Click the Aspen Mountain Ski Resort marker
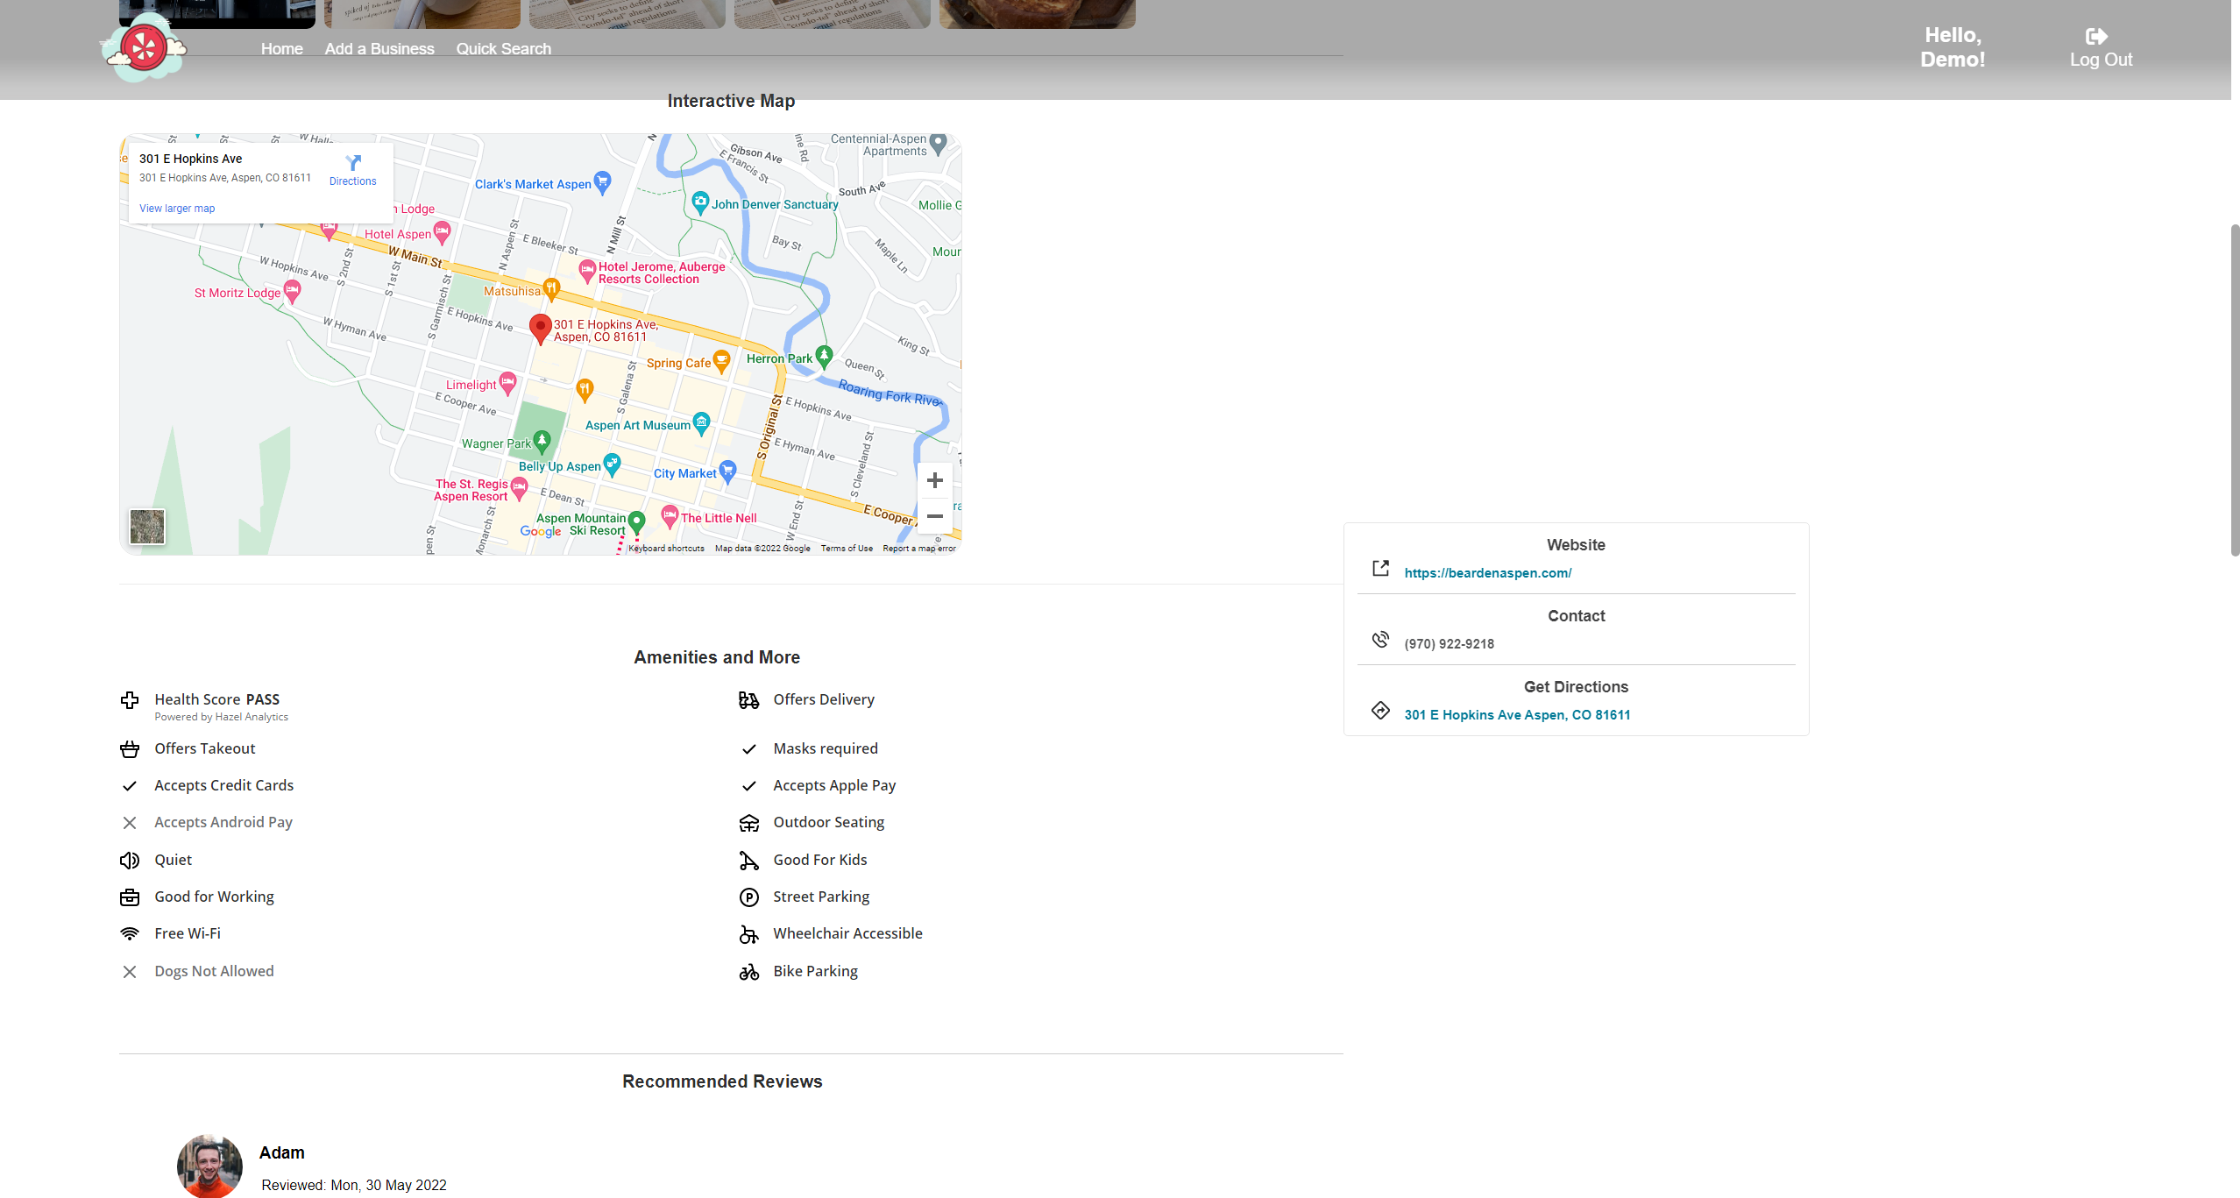 [x=637, y=522]
